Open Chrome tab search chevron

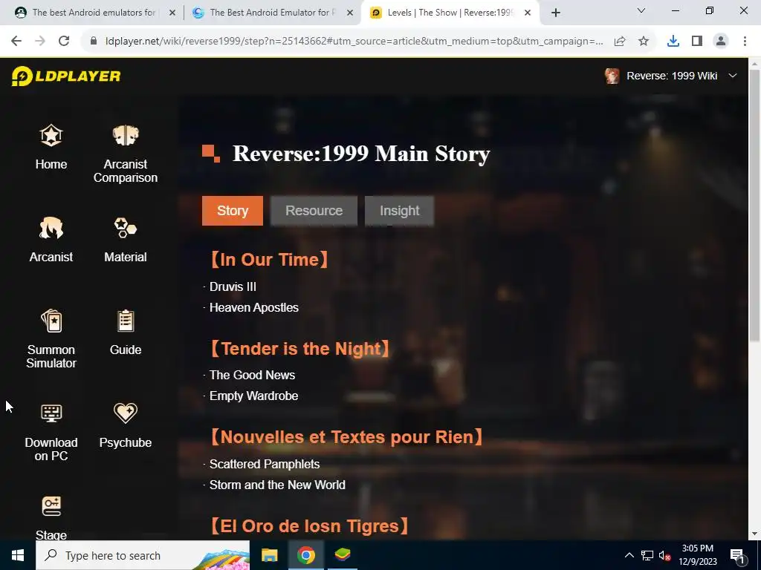tap(641, 10)
